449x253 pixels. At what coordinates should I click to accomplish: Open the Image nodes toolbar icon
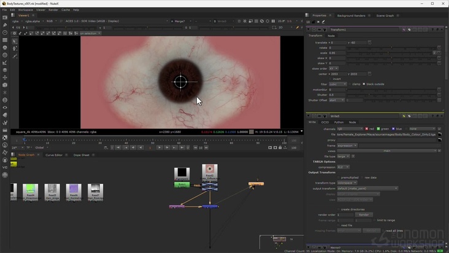pos(5,18)
